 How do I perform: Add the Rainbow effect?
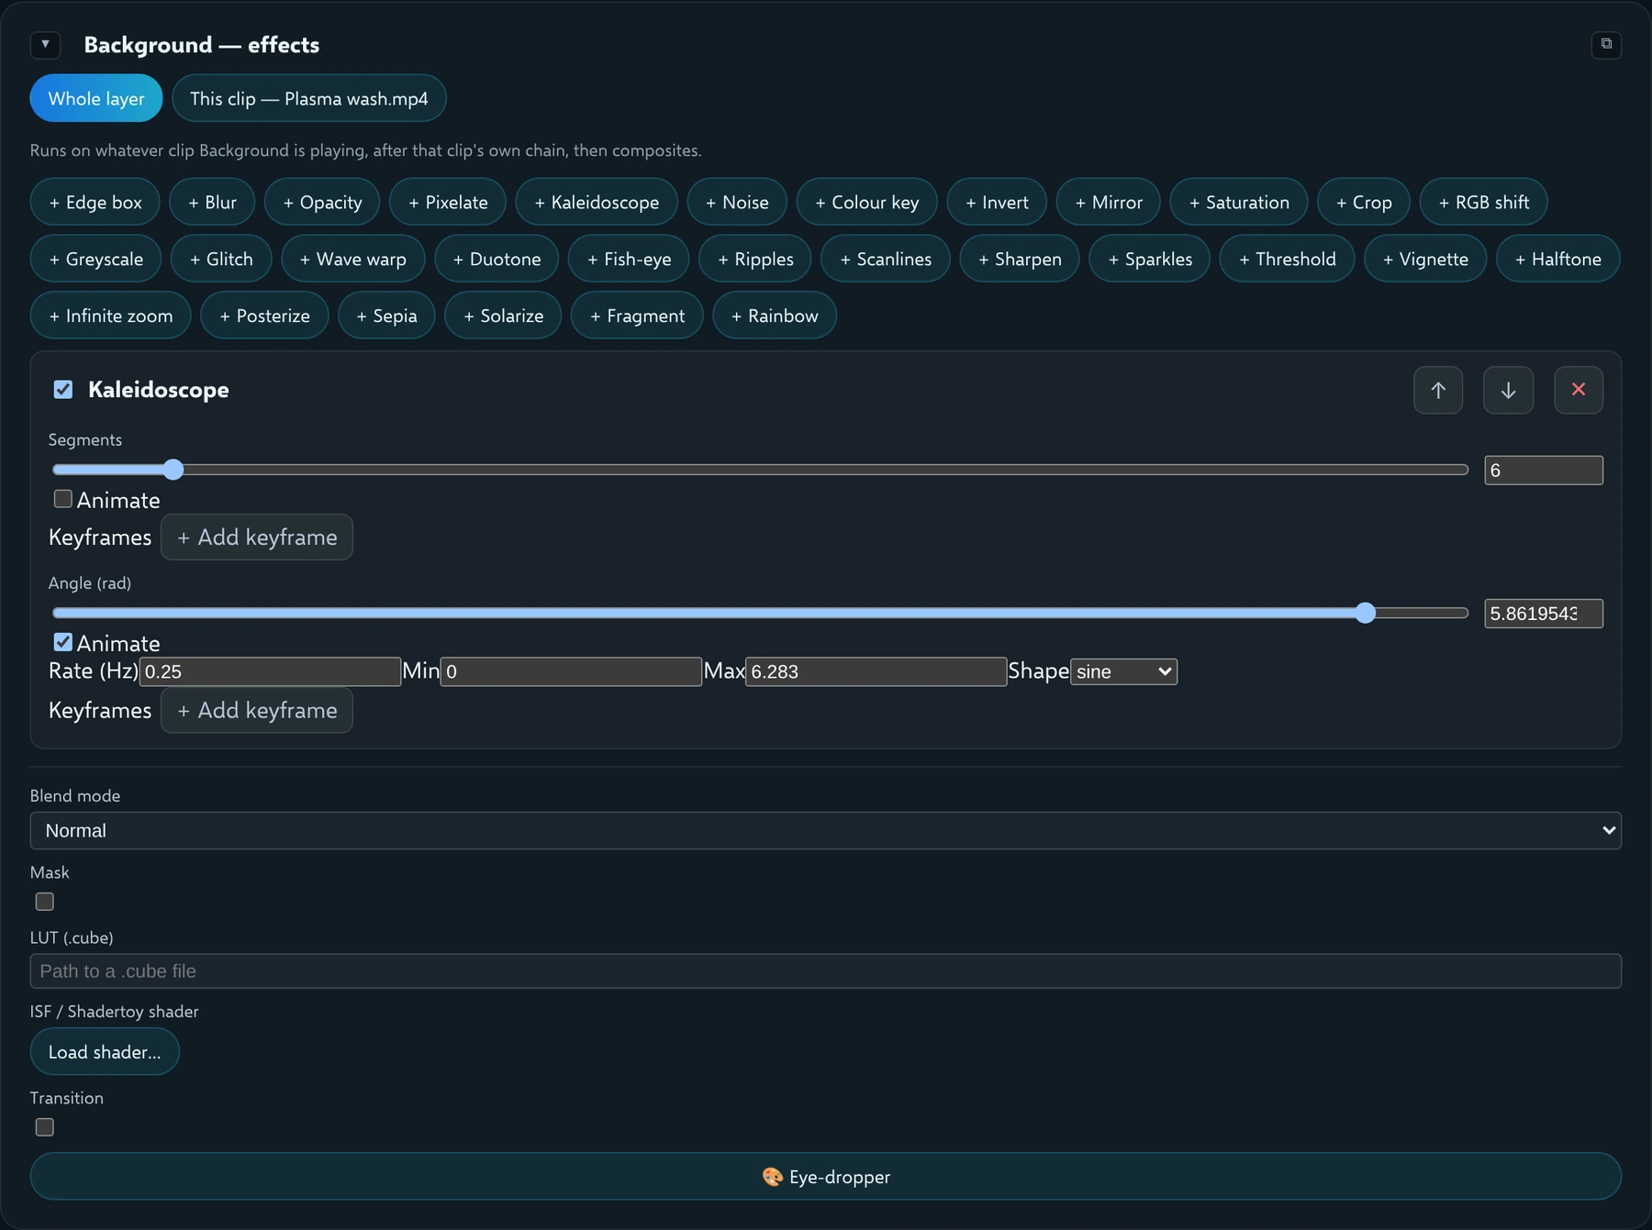pyautogui.click(x=775, y=316)
